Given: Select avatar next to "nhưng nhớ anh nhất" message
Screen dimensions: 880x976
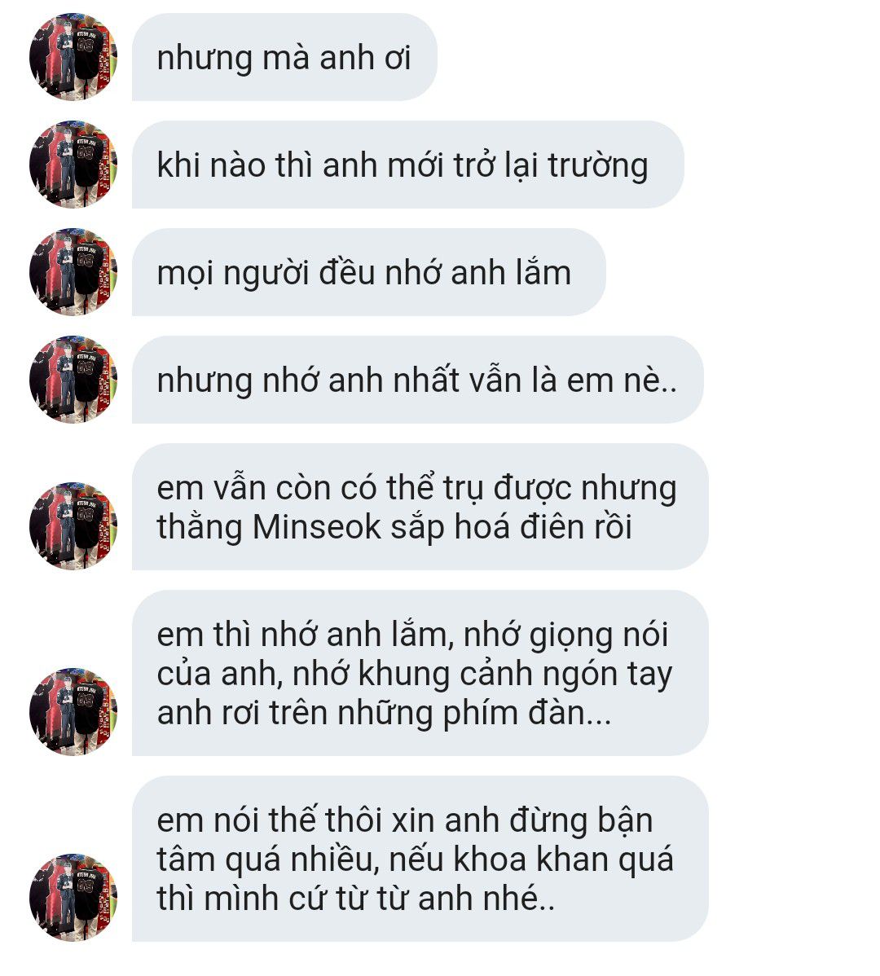Looking at the screenshot, I should click(x=73, y=380).
